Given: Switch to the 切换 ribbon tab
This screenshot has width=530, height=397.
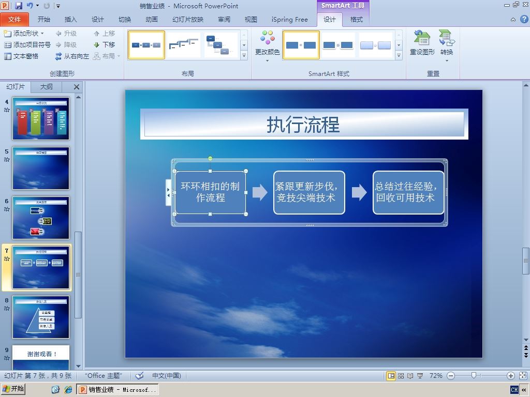Looking at the screenshot, I should click(125, 20).
